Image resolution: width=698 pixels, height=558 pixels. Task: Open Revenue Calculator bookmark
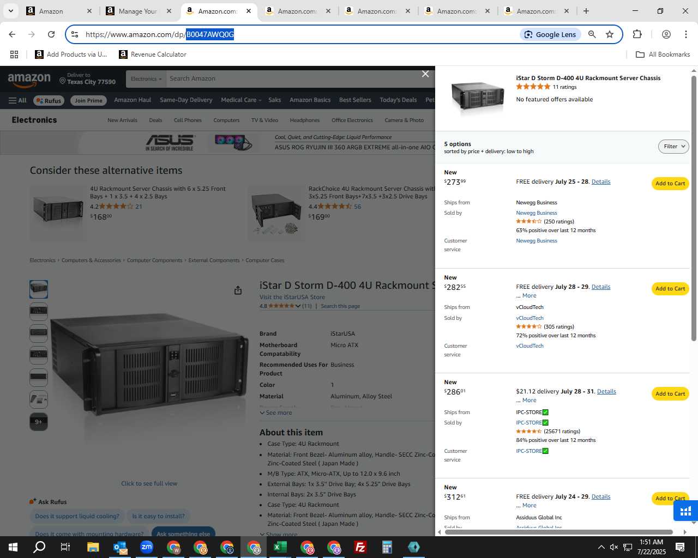pyautogui.click(x=153, y=54)
